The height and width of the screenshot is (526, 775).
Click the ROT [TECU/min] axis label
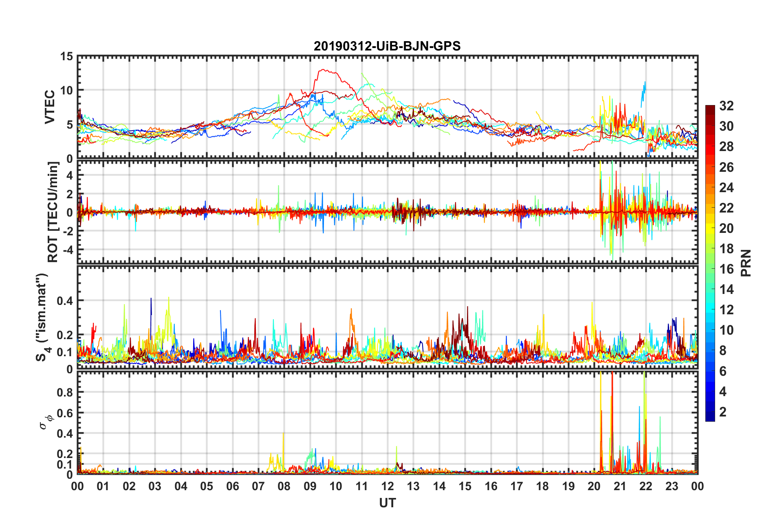pyautogui.click(x=53, y=212)
